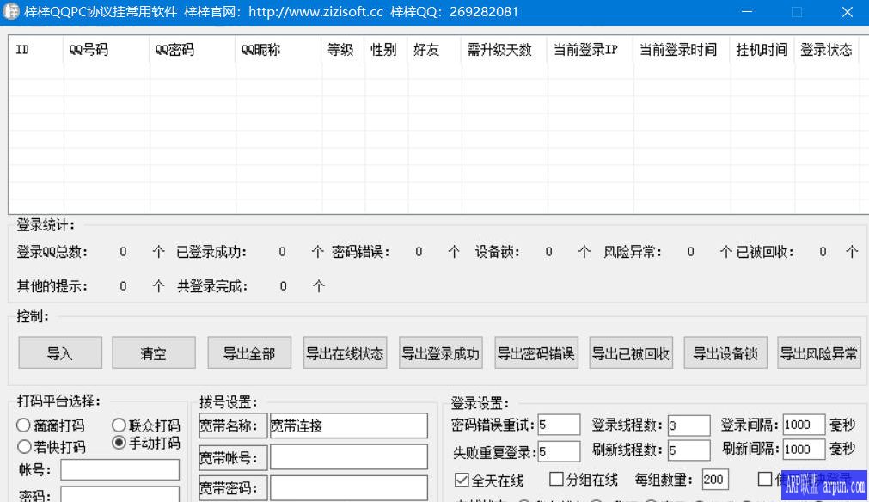The width and height of the screenshot is (869, 502).
Task: Click the 导出密码错误 button
Action: [535, 353]
